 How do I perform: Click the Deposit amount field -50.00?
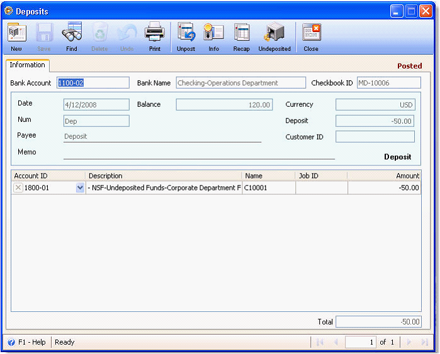click(375, 121)
